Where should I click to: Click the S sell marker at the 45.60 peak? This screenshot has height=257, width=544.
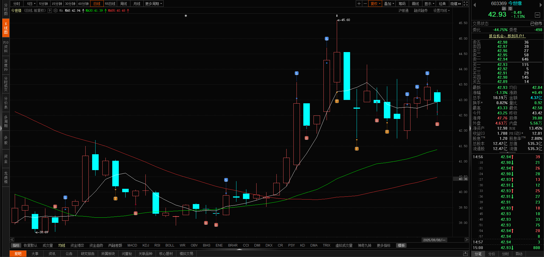coord(327,39)
